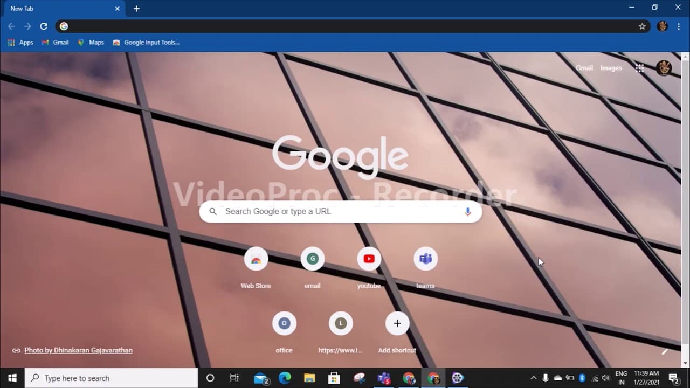690x388 pixels.
Task: Customize this page with the pencil icon
Action: [x=665, y=351]
